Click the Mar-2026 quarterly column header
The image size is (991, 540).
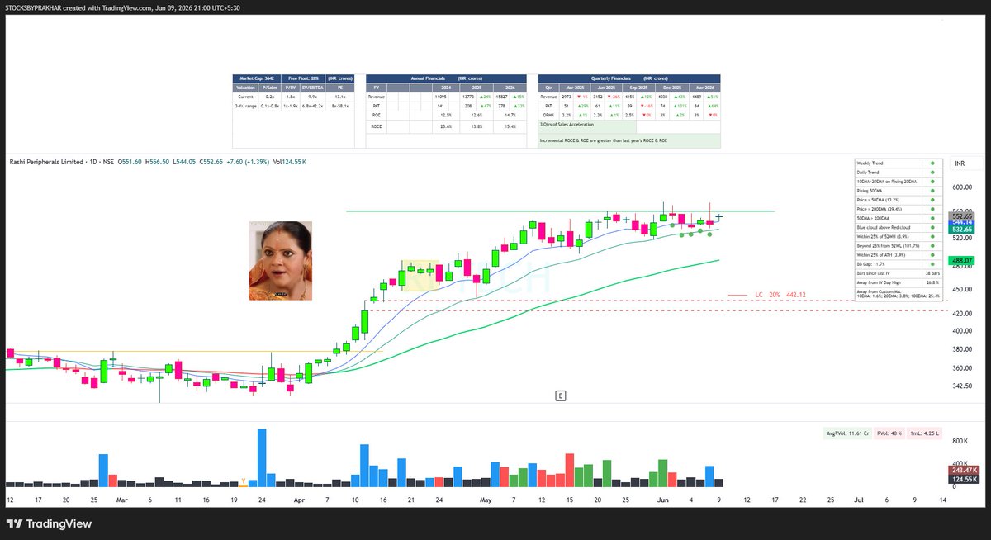click(x=705, y=88)
